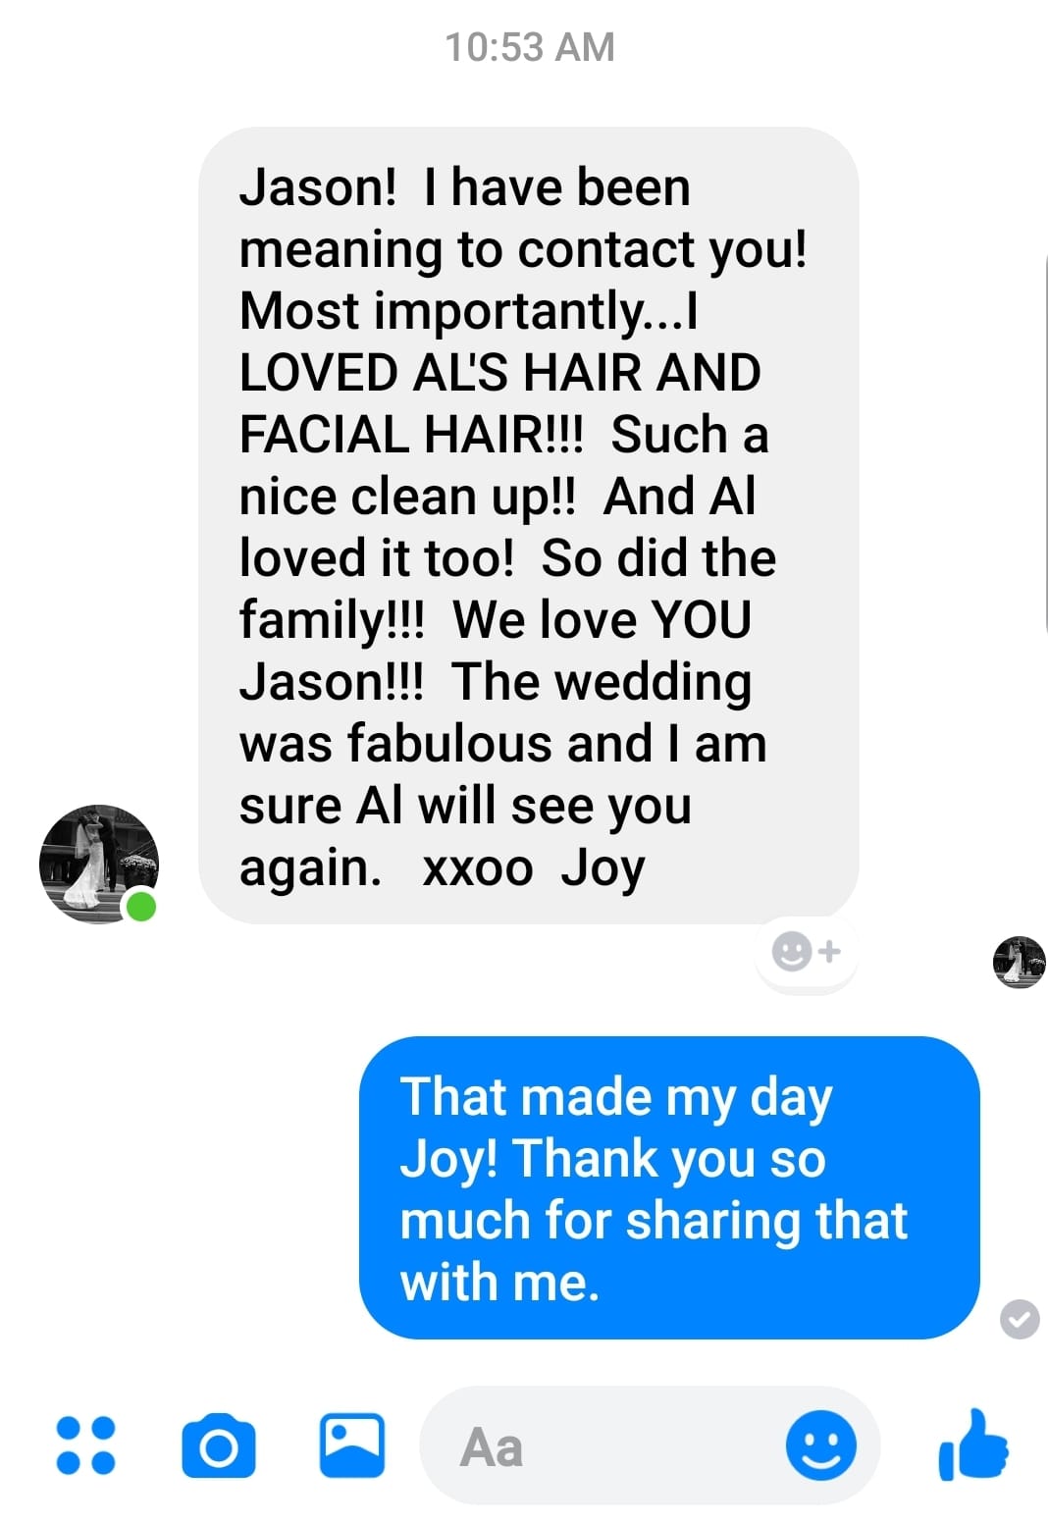Open the four-dots more actions menu
The width and height of the screenshot is (1048, 1522).
pos(86,1445)
